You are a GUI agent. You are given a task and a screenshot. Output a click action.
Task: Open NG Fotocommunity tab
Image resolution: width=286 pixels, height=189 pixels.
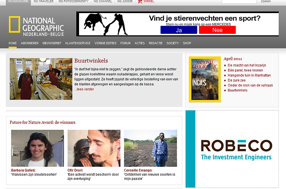click(x=73, y=2)
